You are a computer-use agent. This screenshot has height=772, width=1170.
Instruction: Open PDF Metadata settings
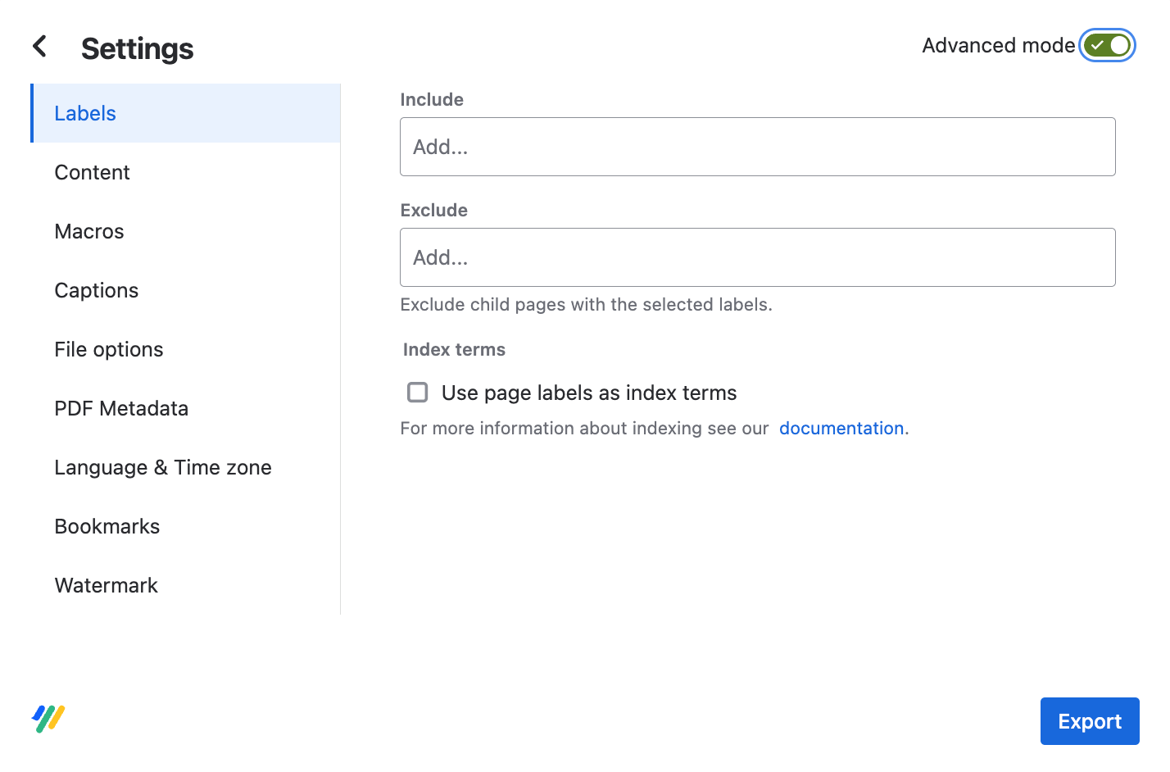[x=185, y=408]
